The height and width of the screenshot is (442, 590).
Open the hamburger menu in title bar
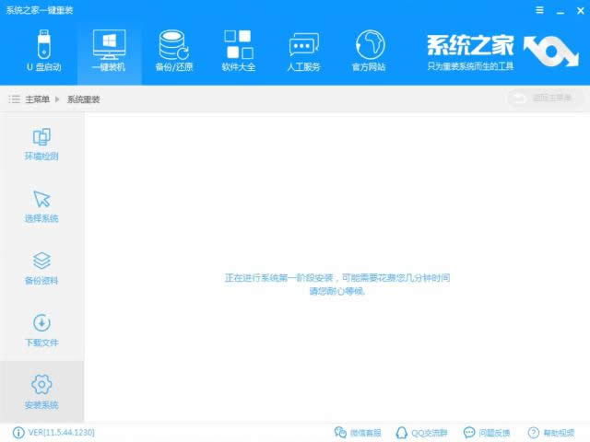(x=539, y=10)
